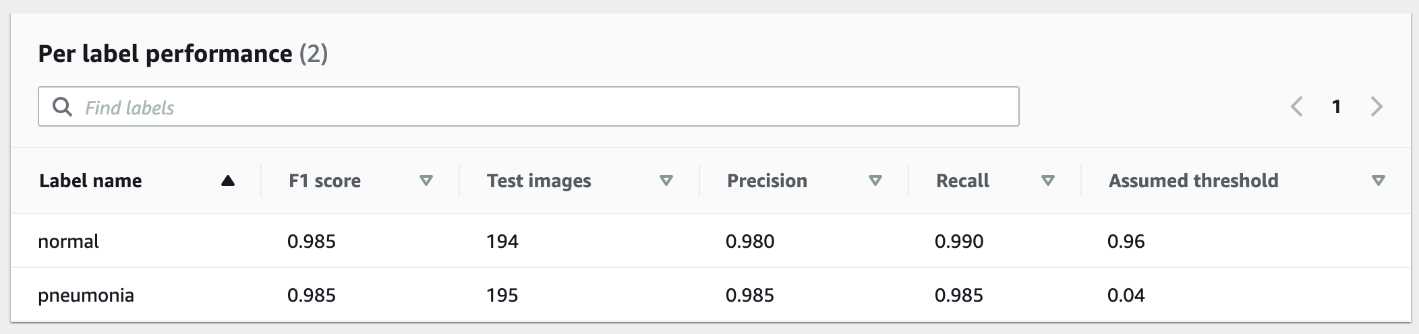
Task: Sort by Precision arrow
Action: pyautogui.click(x=875, y=180)
